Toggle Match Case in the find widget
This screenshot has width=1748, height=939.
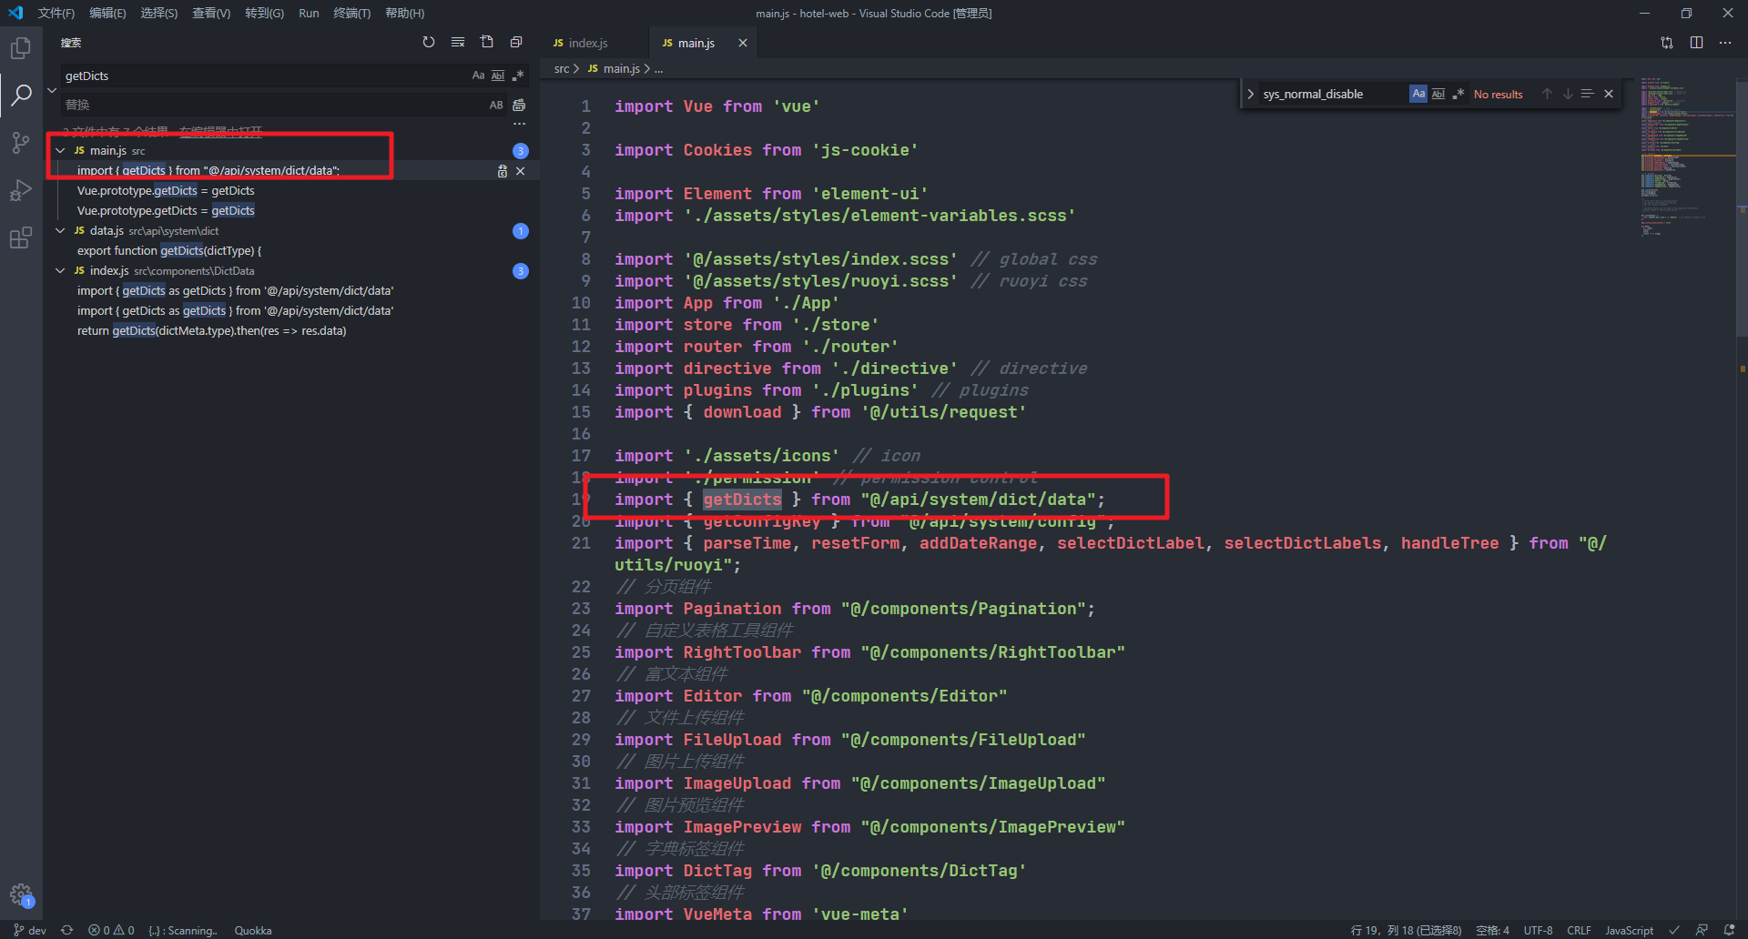tap(1418, 93)
